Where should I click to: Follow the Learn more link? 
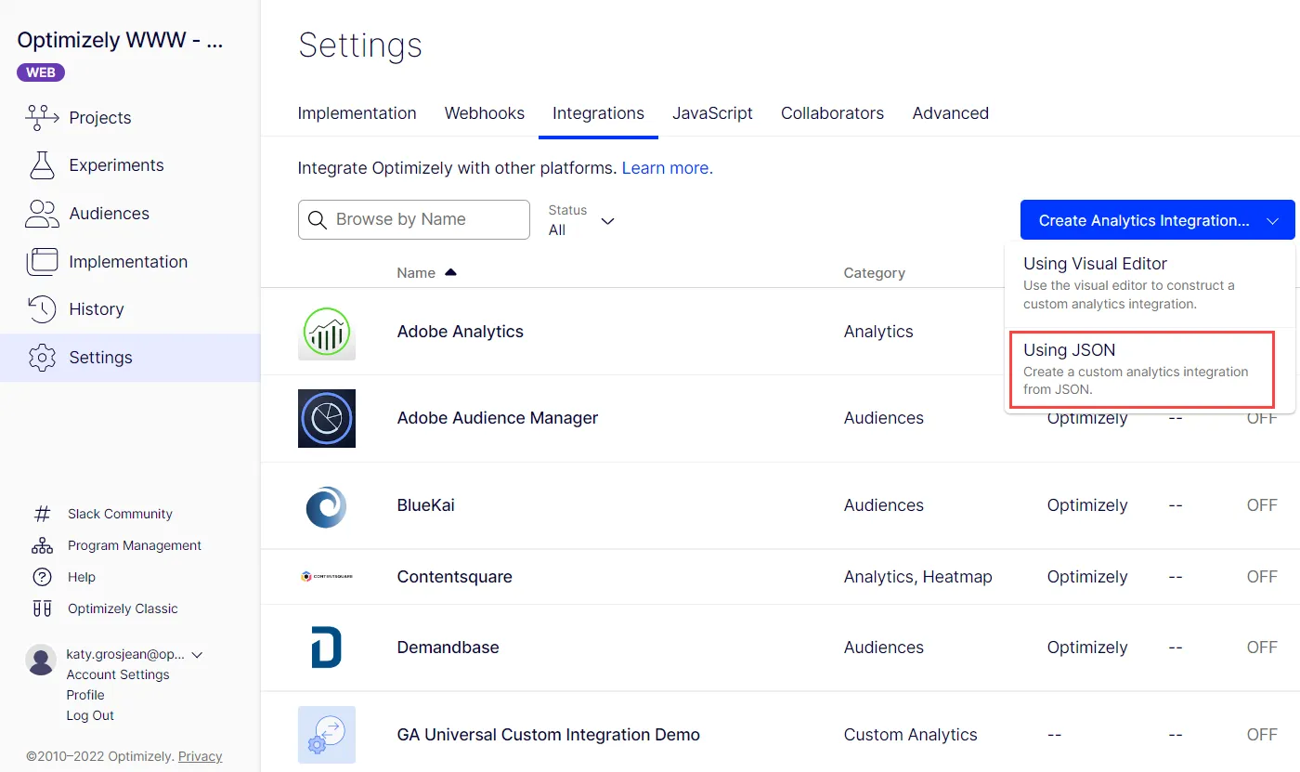pos(667,168)
